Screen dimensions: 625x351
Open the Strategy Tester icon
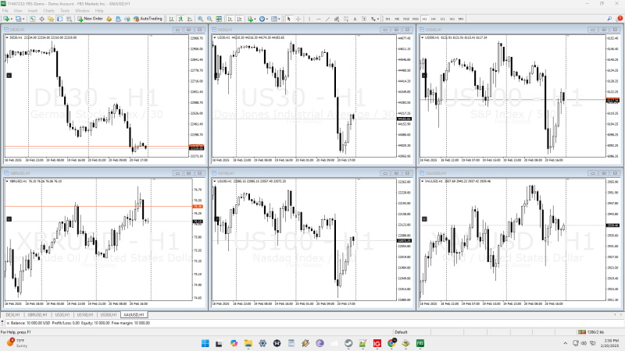point(69,19)
